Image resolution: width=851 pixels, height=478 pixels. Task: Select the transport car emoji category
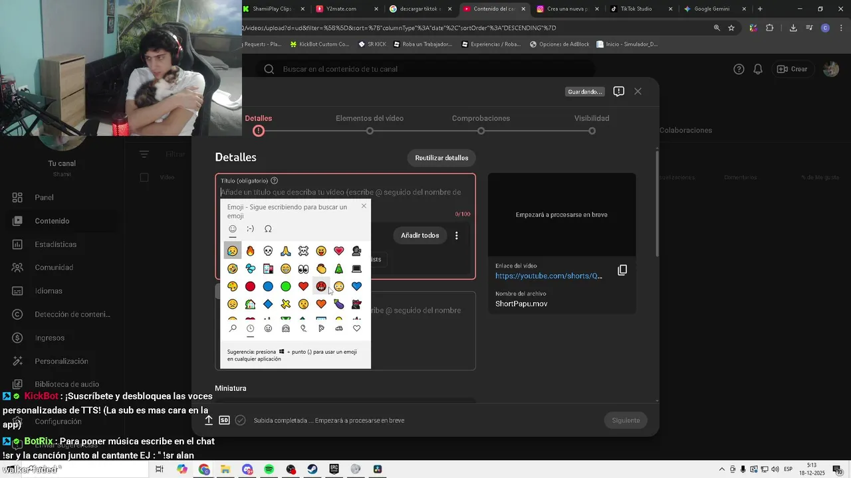(339, 328)
